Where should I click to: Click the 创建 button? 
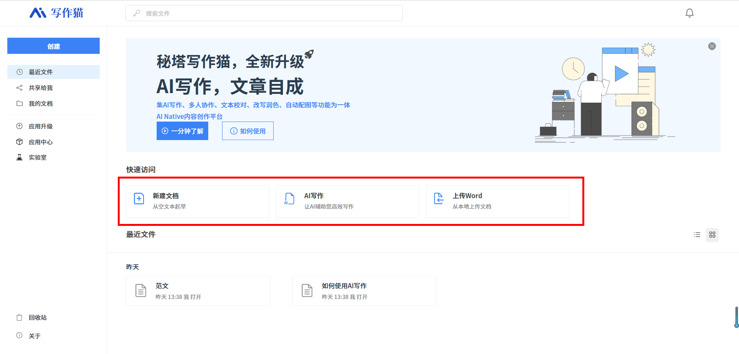[x=54, y=46]
